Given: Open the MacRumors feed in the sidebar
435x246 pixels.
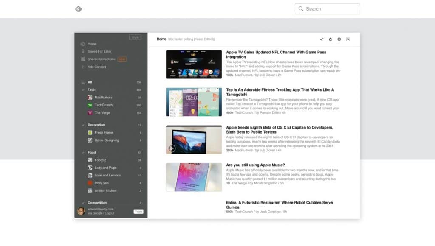Looking at the screenshot, I should click(103, 98).
